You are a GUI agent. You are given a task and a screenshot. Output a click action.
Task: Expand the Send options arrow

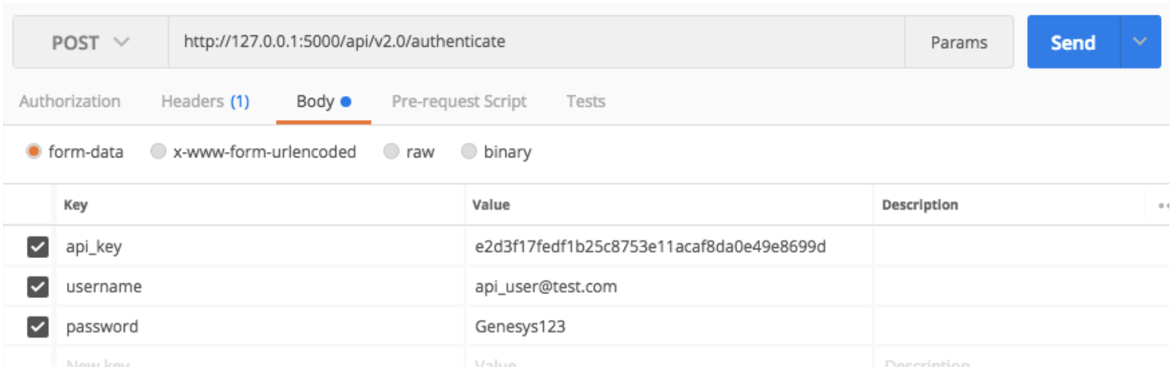click(1140, 42)
